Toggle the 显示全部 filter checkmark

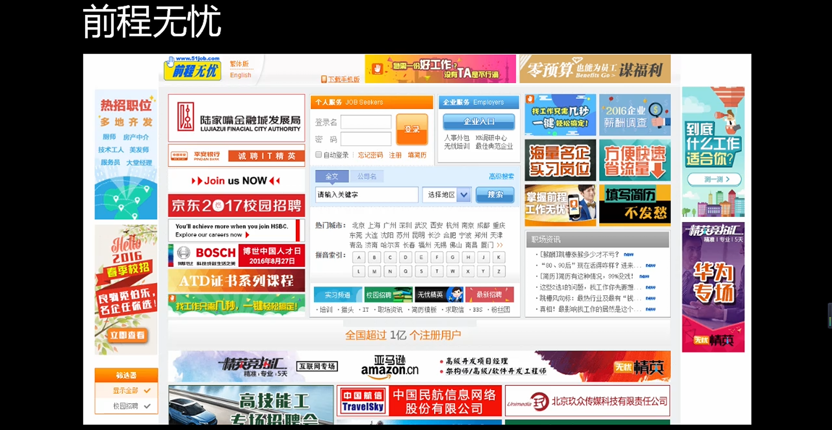coord(147,391)
